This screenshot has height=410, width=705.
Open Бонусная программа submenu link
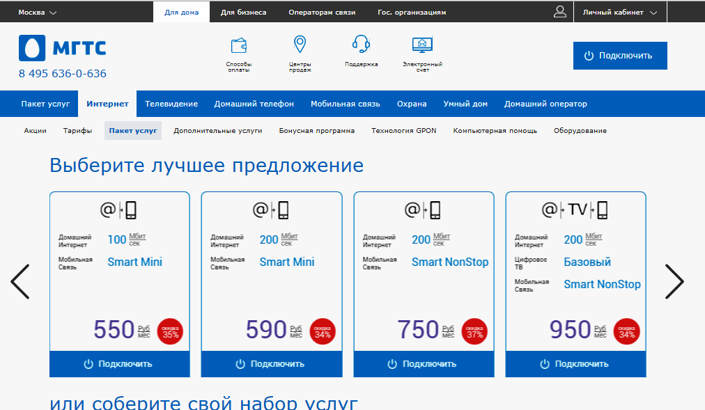[x=316, y=131]
